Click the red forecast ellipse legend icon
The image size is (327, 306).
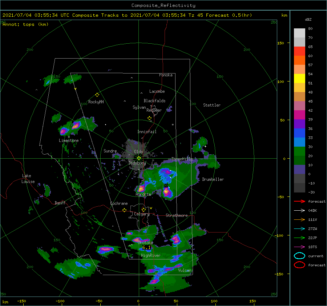299,265
